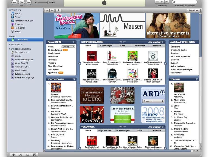Click the arrow icon in the Top-Titel header

coord(197,79)
